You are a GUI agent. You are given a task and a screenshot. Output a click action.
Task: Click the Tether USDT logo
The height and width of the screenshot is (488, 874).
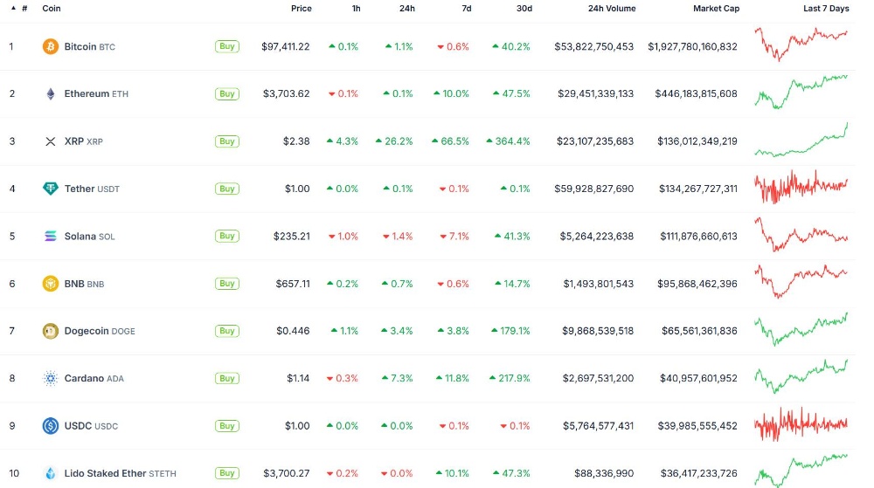(x=50, y=189)
